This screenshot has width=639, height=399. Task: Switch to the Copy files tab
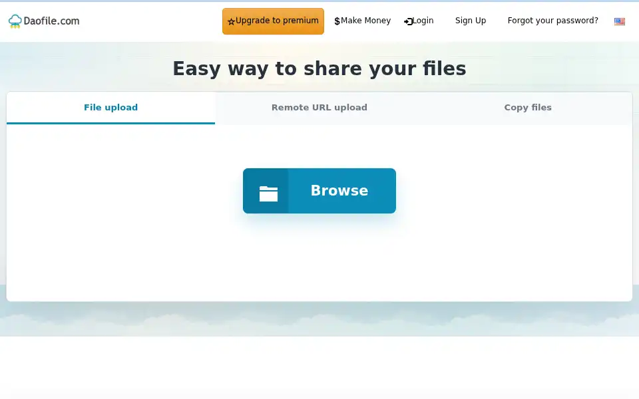coord(528,108)
